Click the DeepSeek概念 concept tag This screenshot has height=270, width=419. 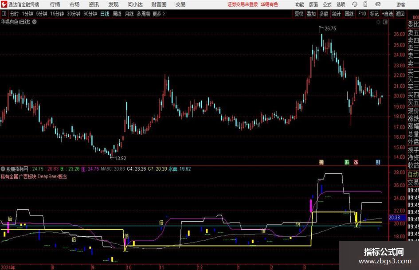click(52, 177)
